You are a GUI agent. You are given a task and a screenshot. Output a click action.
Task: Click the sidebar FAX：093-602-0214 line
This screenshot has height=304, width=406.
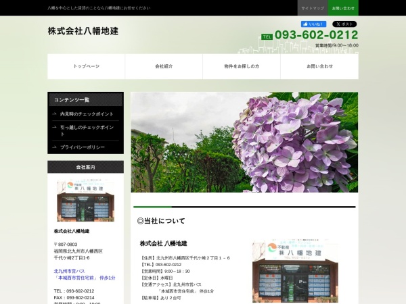pos(74,297)
